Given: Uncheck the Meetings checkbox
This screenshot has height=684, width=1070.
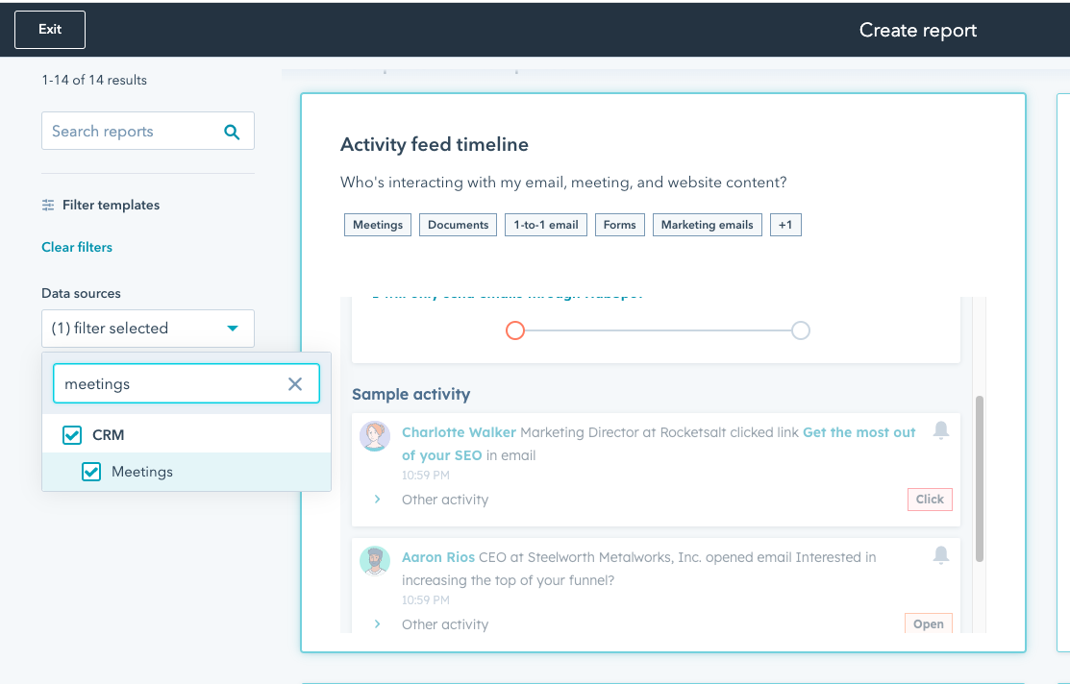Looking at the screenshot, I should [90, 471].
